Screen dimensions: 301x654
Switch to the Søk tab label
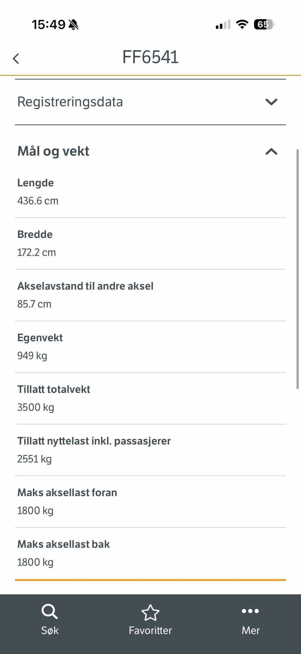pos(50,630)
